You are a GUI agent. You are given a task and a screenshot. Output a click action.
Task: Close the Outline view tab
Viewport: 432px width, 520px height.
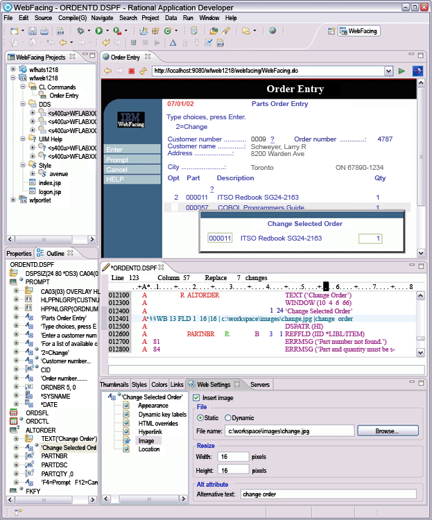[x=70, y=252]
